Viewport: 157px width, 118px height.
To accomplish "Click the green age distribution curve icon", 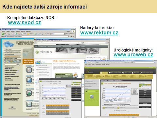I will coord(29,93).
